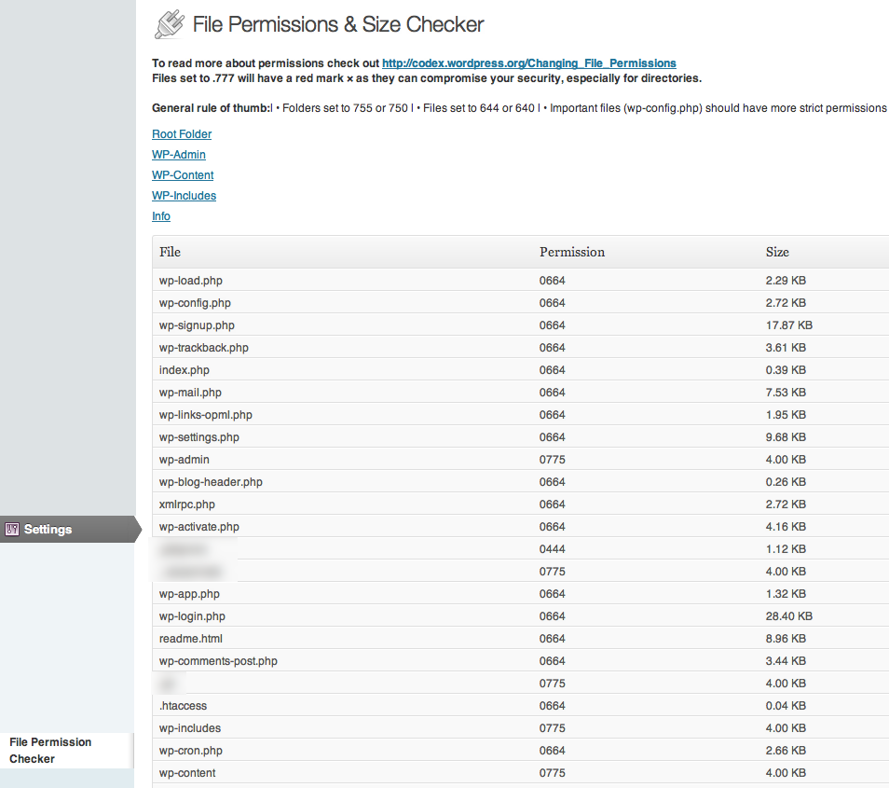889x788 pixels.
Task: Select the wp-cron.php file name
Action: tap(190, 751)
